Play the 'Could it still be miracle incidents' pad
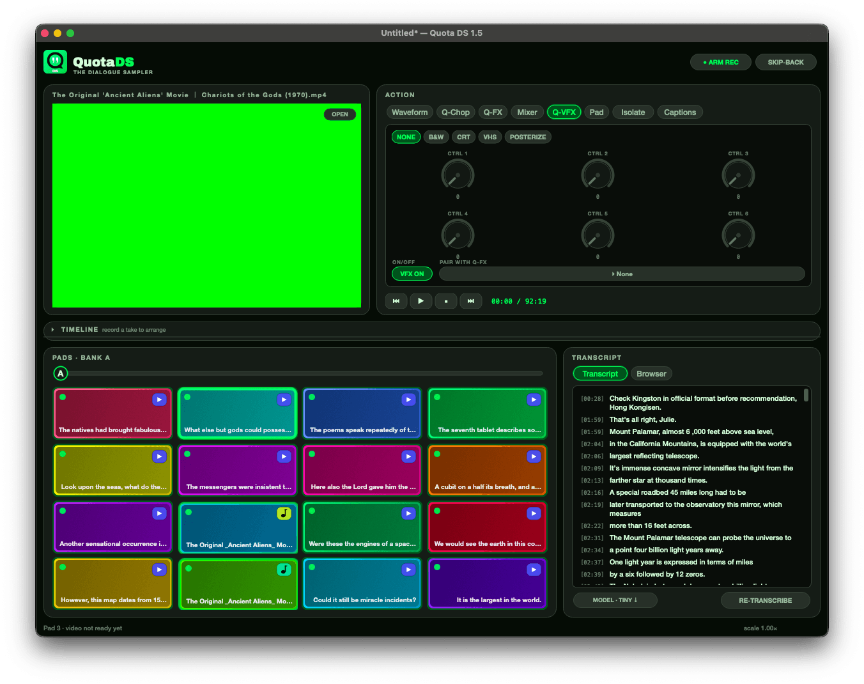 click(408, 570)
